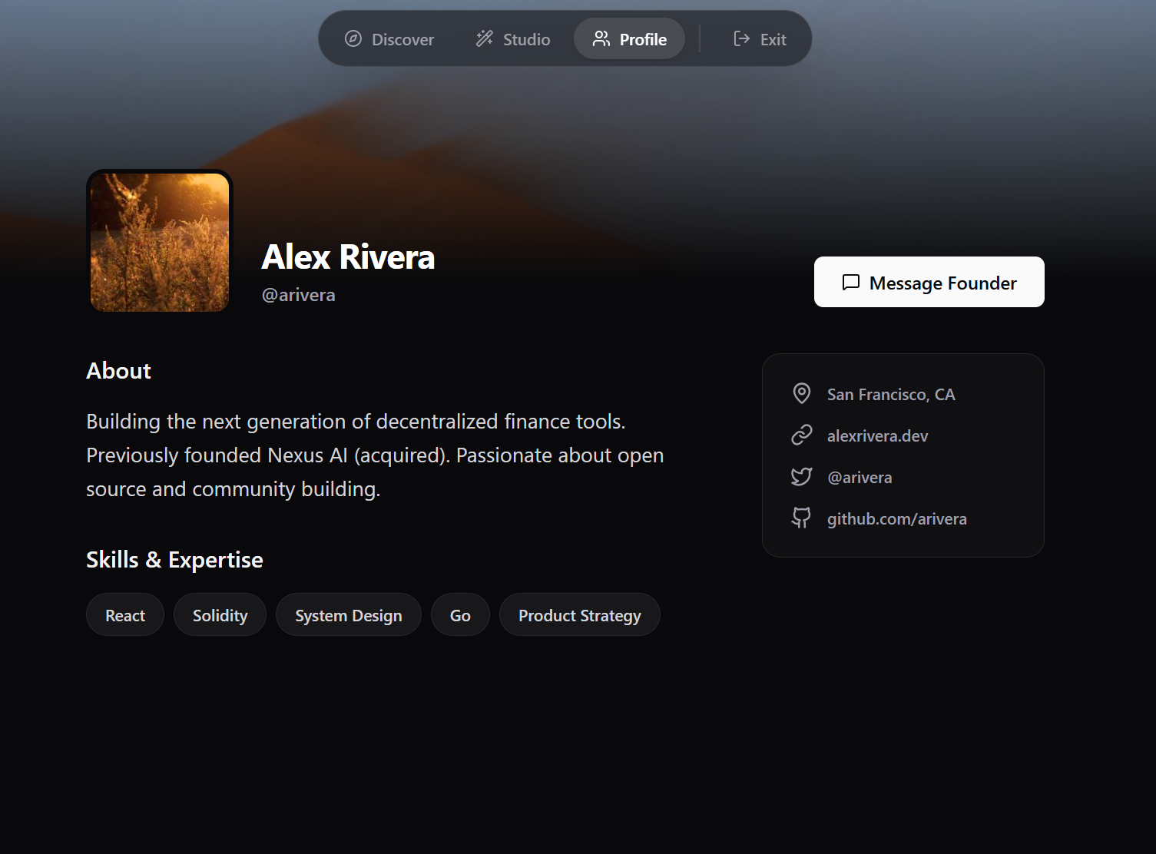Click the map pin location icon

point(802,394)
